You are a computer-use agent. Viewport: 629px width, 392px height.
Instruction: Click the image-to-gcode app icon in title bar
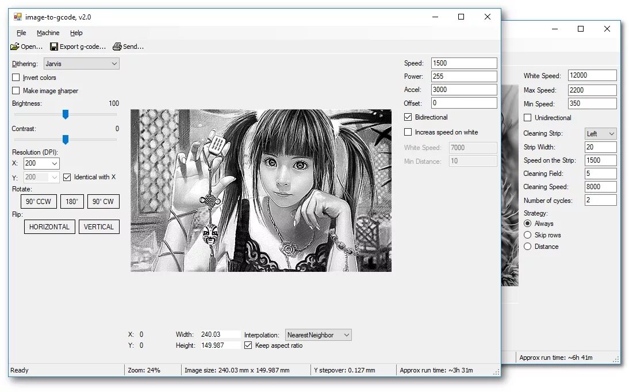click(18, 17)
